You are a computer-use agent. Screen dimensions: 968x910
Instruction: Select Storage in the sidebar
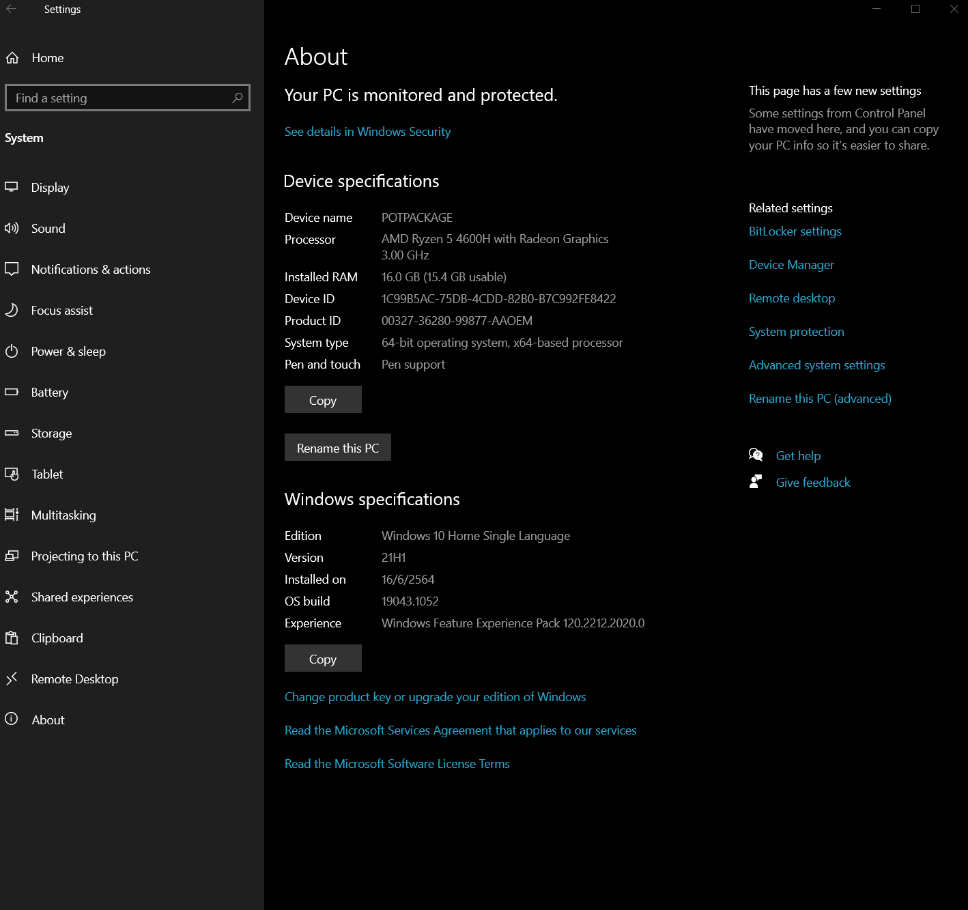pos(132,433)
